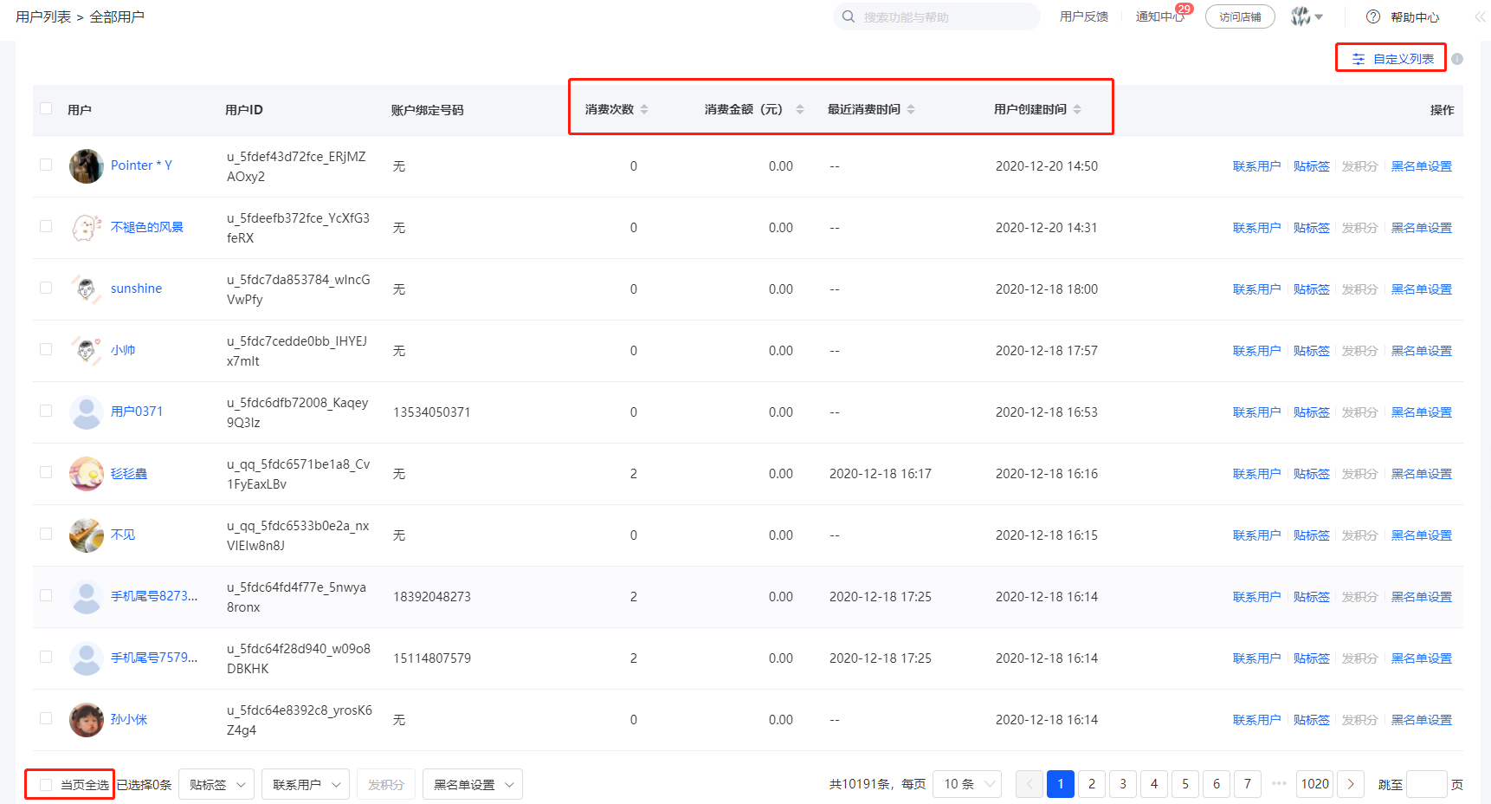Expand the bulk 黑名单设置 dropdown

473,784
